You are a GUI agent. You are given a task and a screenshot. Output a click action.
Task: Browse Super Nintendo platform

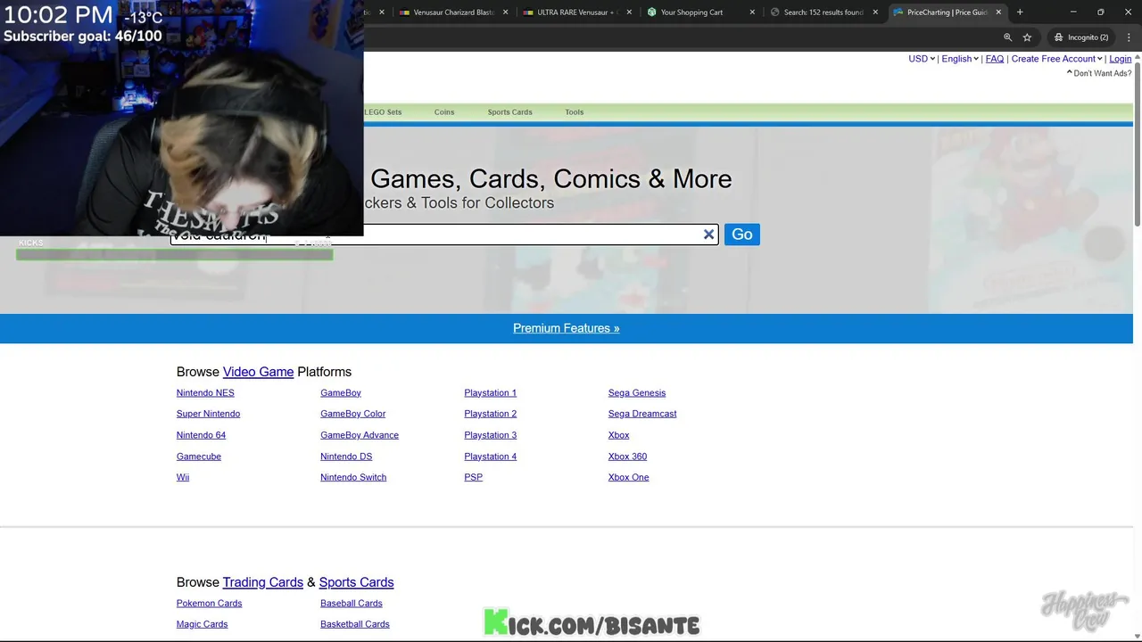tap(208, 414)
